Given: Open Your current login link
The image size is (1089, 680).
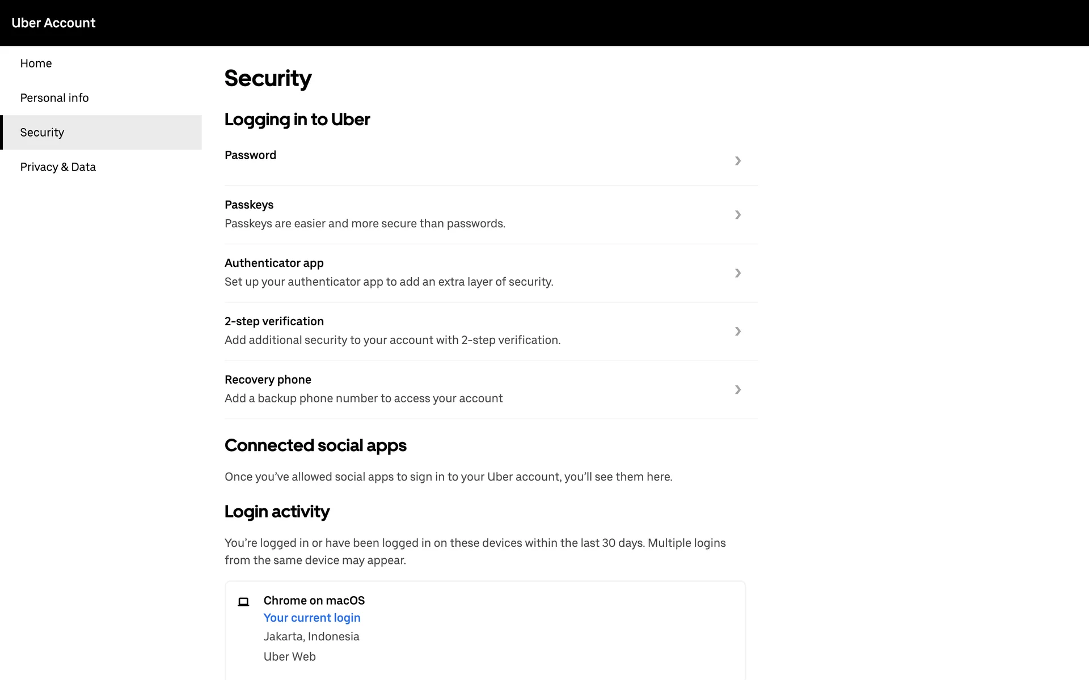Looking at the screenshot, I should tap(311, 618).
